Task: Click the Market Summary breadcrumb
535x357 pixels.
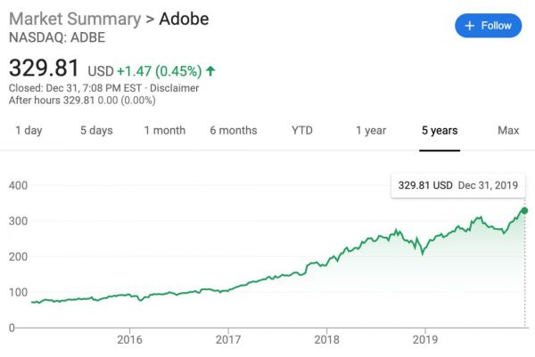Action: (x=76, y=19)
